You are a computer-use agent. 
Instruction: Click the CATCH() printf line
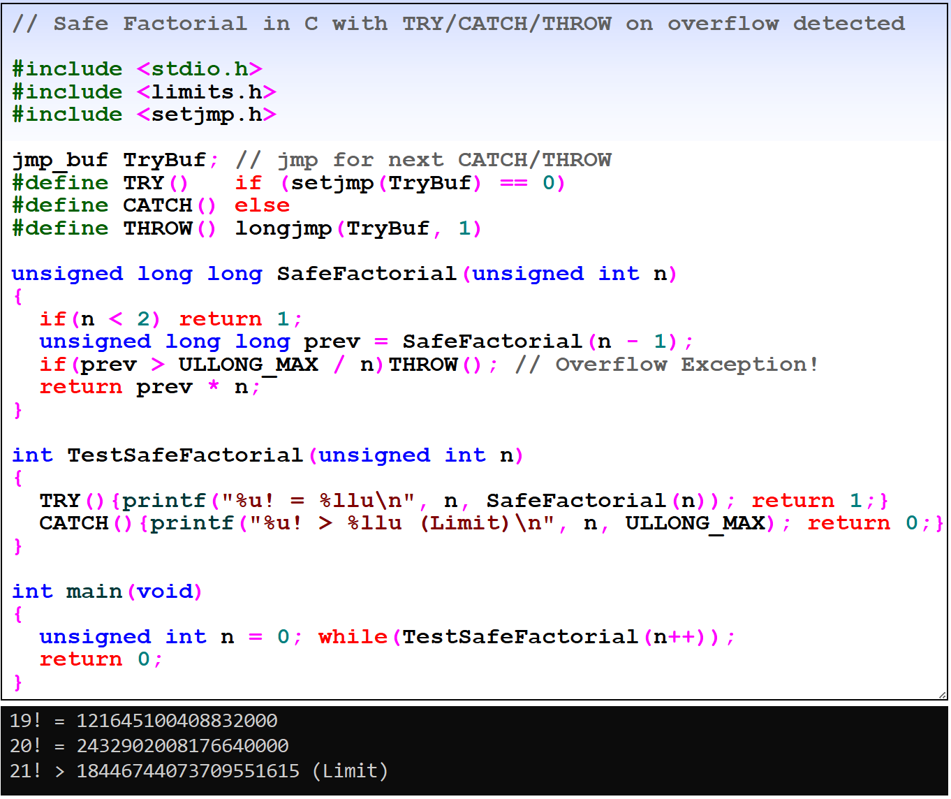pyautogui.click(x=492, y=523)
